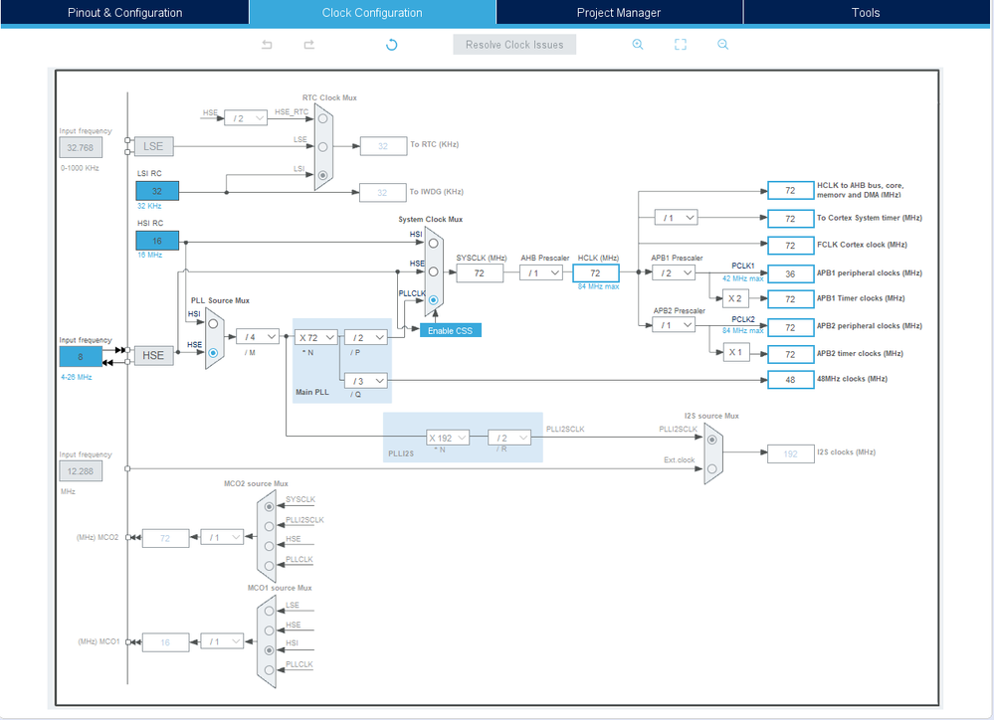Open the PLLI2S /R divider dropdown
This screenshot has width=994, height=720.
[509, 438]
